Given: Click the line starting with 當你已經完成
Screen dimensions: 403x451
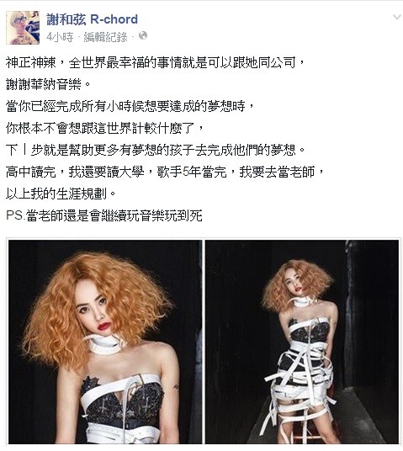Looking at the screenshot, I should [x=130, y=106].
